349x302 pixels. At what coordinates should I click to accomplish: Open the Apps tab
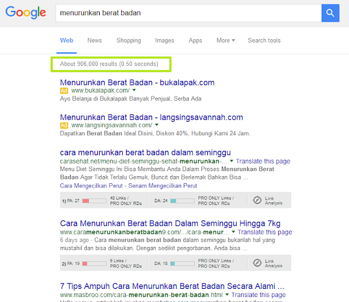[x=195, y=40]
